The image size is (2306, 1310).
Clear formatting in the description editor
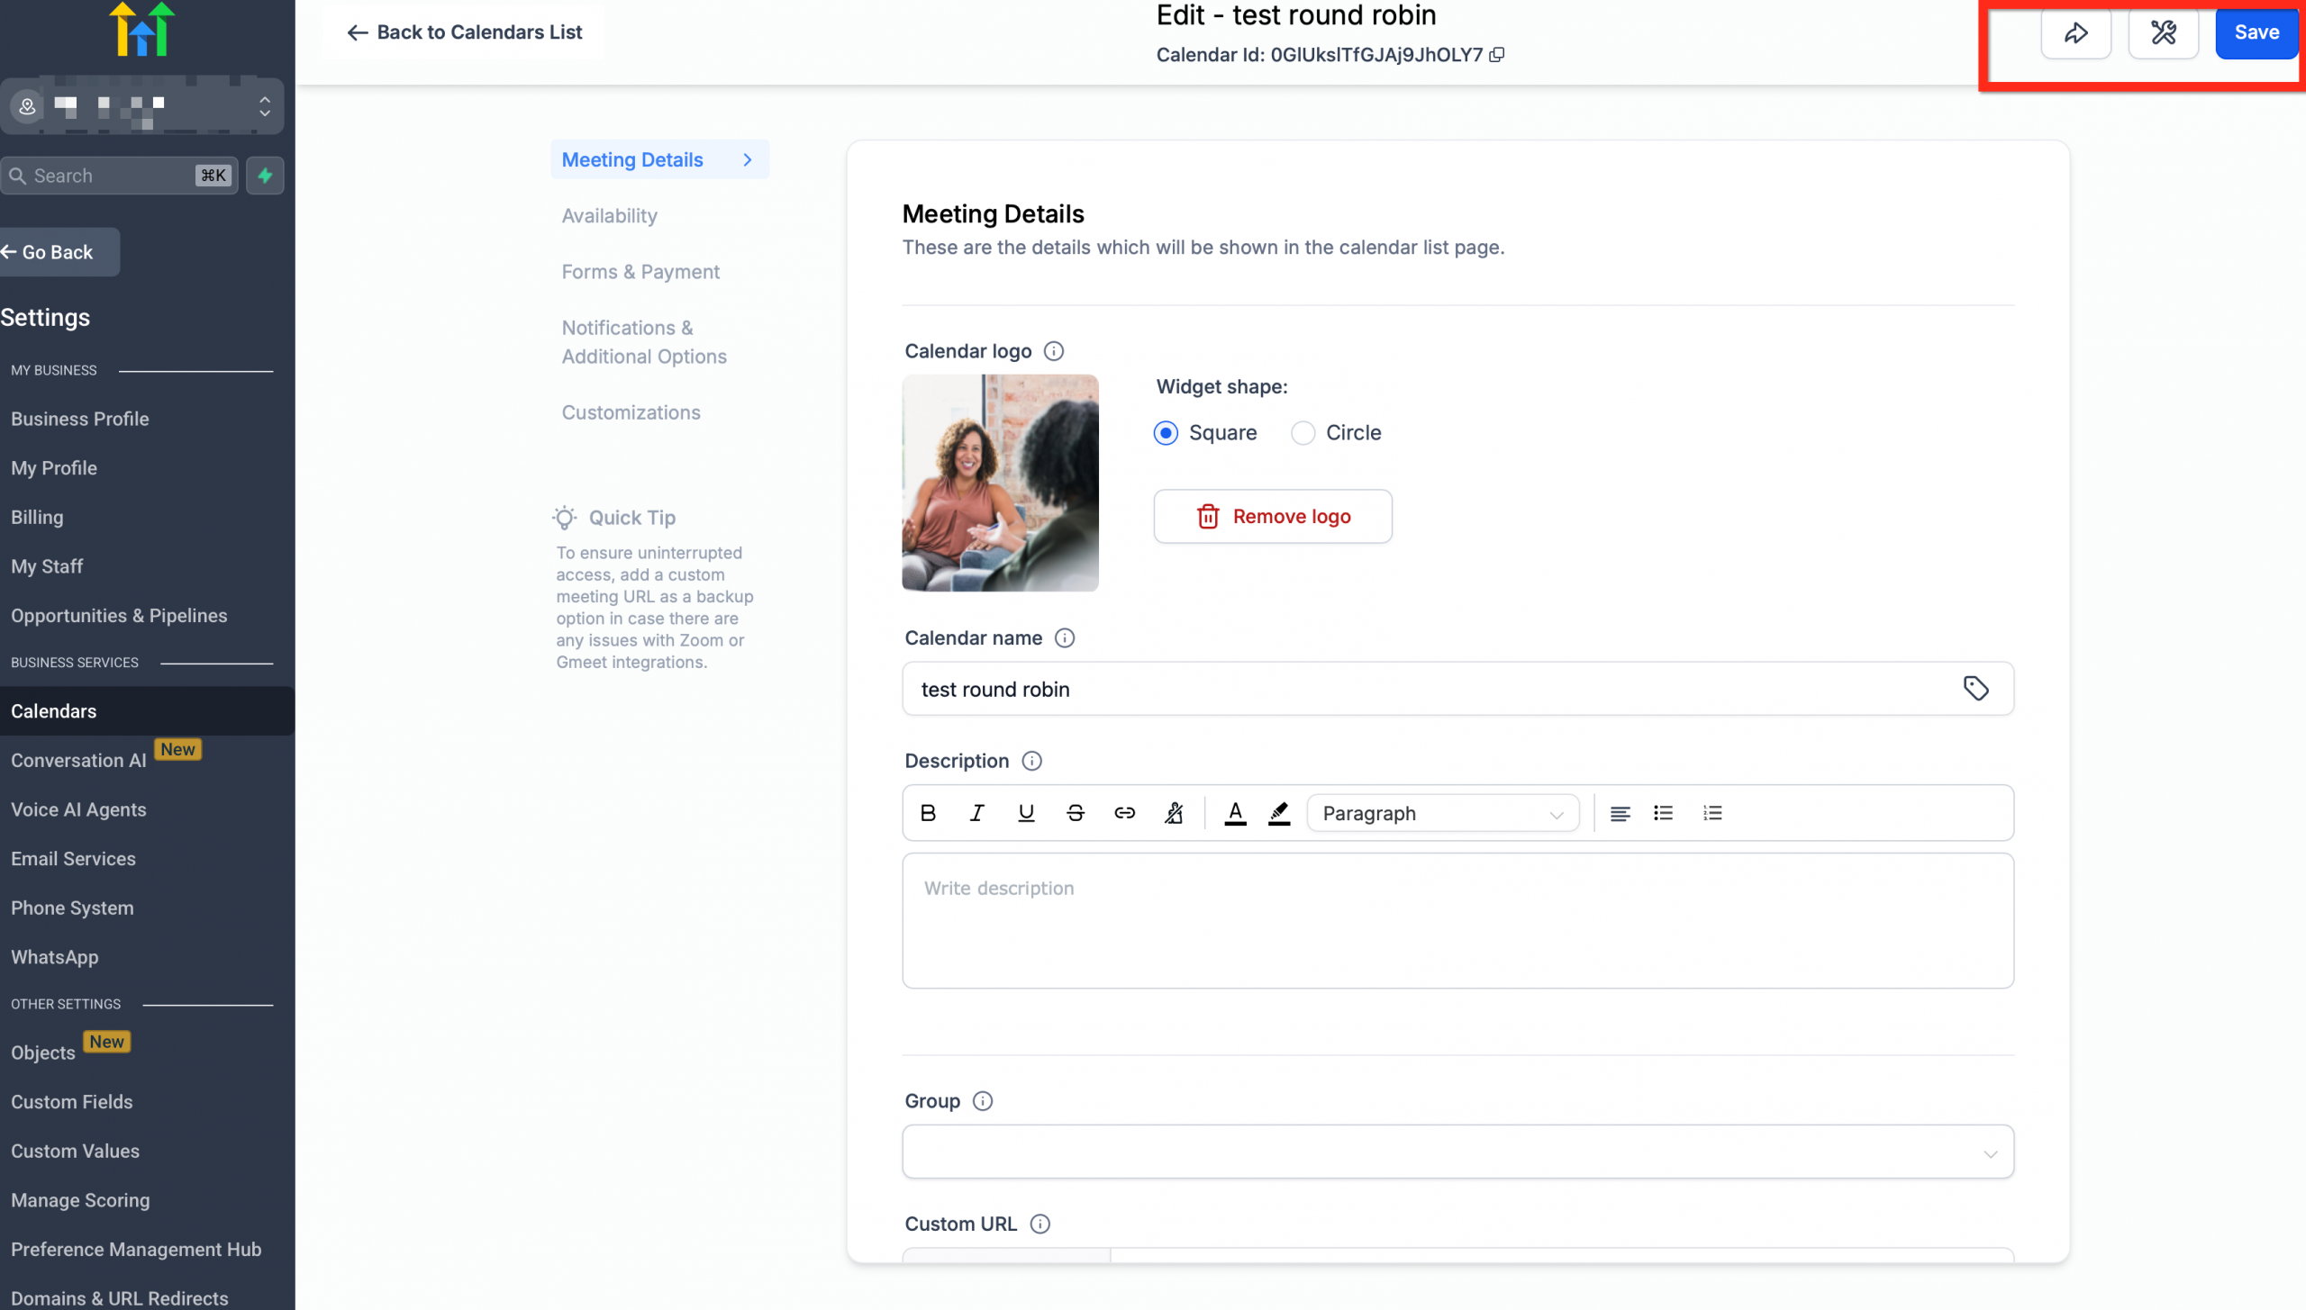point(1173,812)
